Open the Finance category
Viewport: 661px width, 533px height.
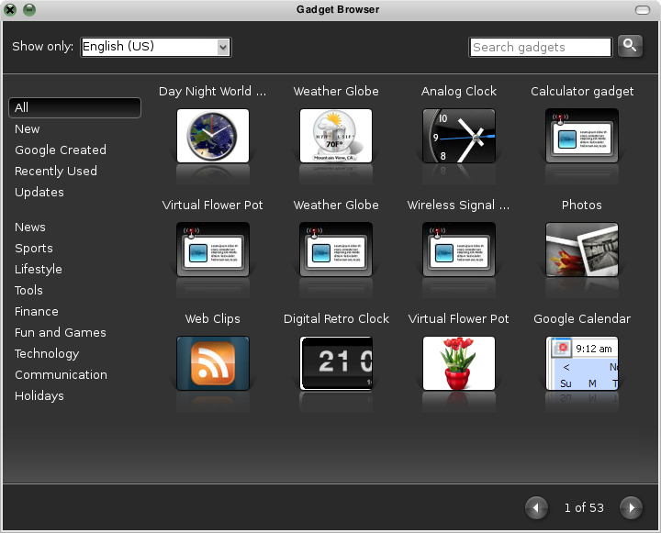pos(36,311)
